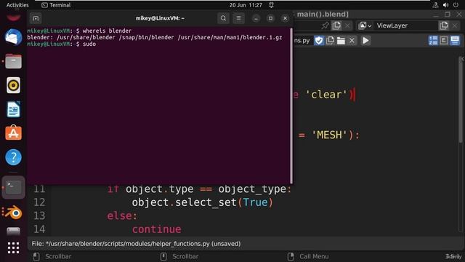Close the terminal window
This screenshot has height=262, width=465.
(285, 18)
